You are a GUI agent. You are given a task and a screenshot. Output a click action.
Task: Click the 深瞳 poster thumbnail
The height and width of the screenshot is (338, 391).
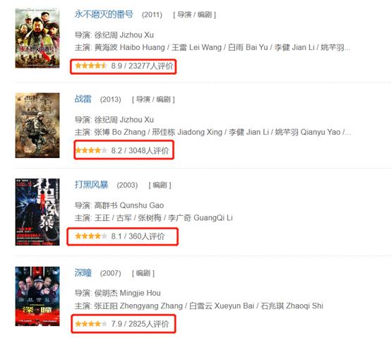[37, 296]
